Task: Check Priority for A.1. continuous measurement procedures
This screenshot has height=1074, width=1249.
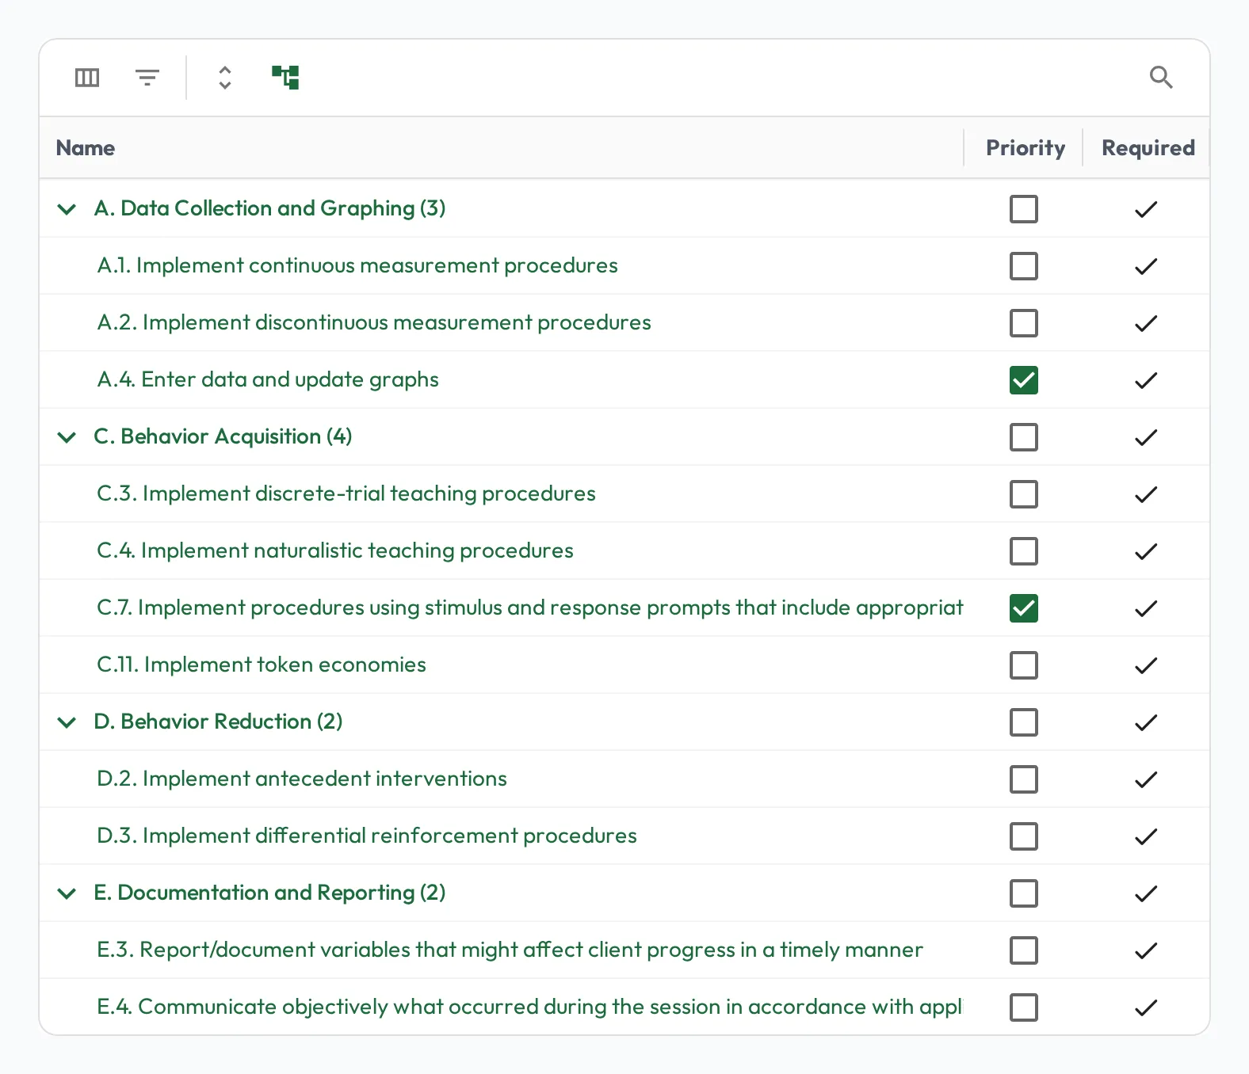Action: click(1024, 266)
